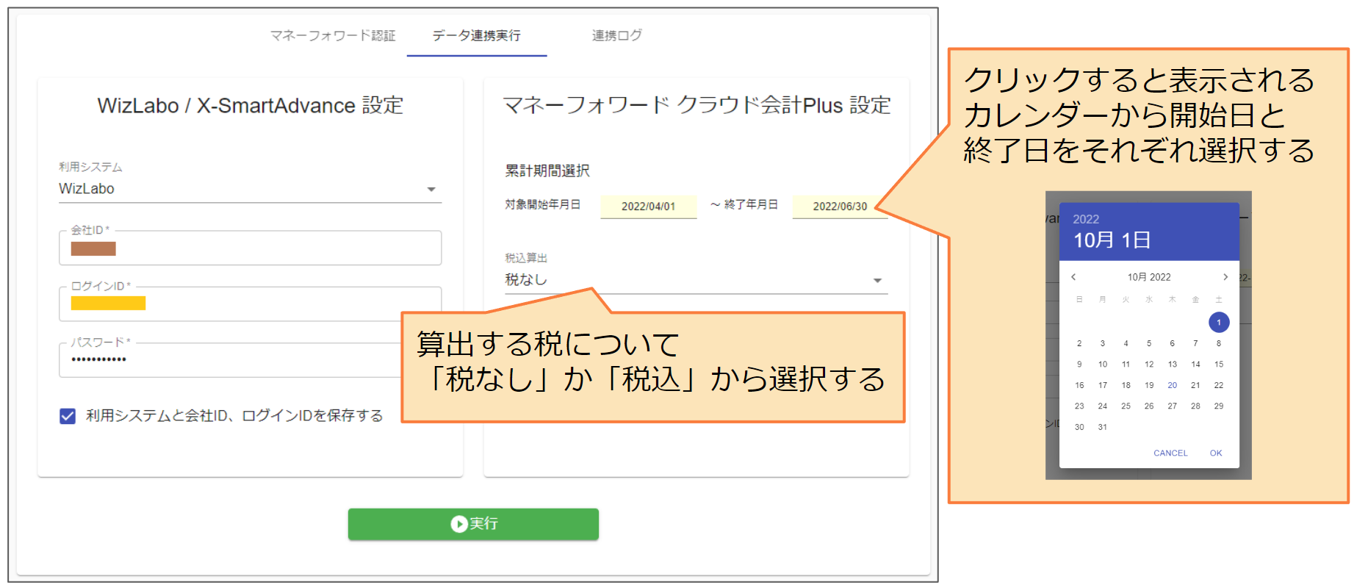Open the 連携ログ tab
The image size is (1357, 588).
(617, 35)
